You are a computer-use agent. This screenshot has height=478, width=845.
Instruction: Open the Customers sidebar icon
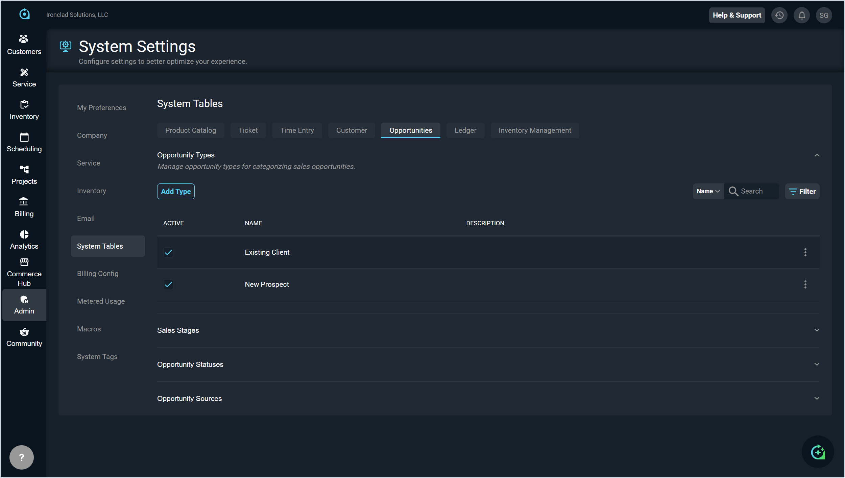coord(24,40)
